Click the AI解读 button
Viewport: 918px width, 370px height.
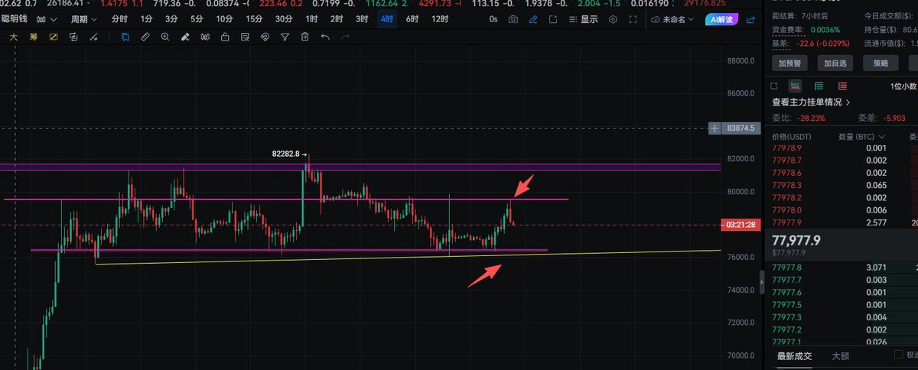[722, 19]
